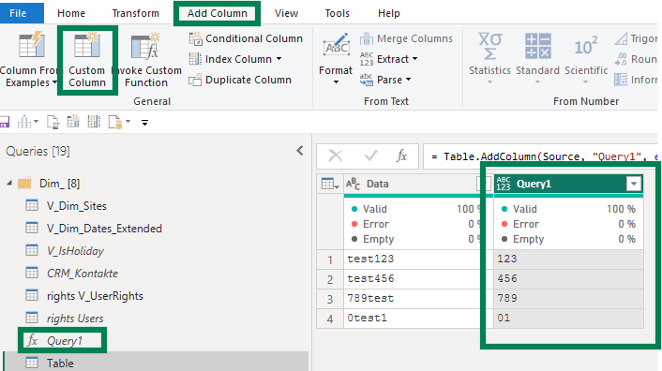
Task: Open the View ribbon tab
Action: click(286, 13)
